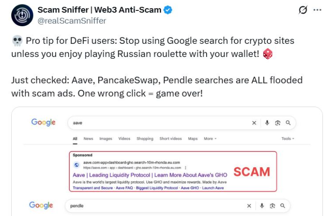Clear the pendle search with the X icon
This screenshot has width=324, height=216.
tap(249, 206)
